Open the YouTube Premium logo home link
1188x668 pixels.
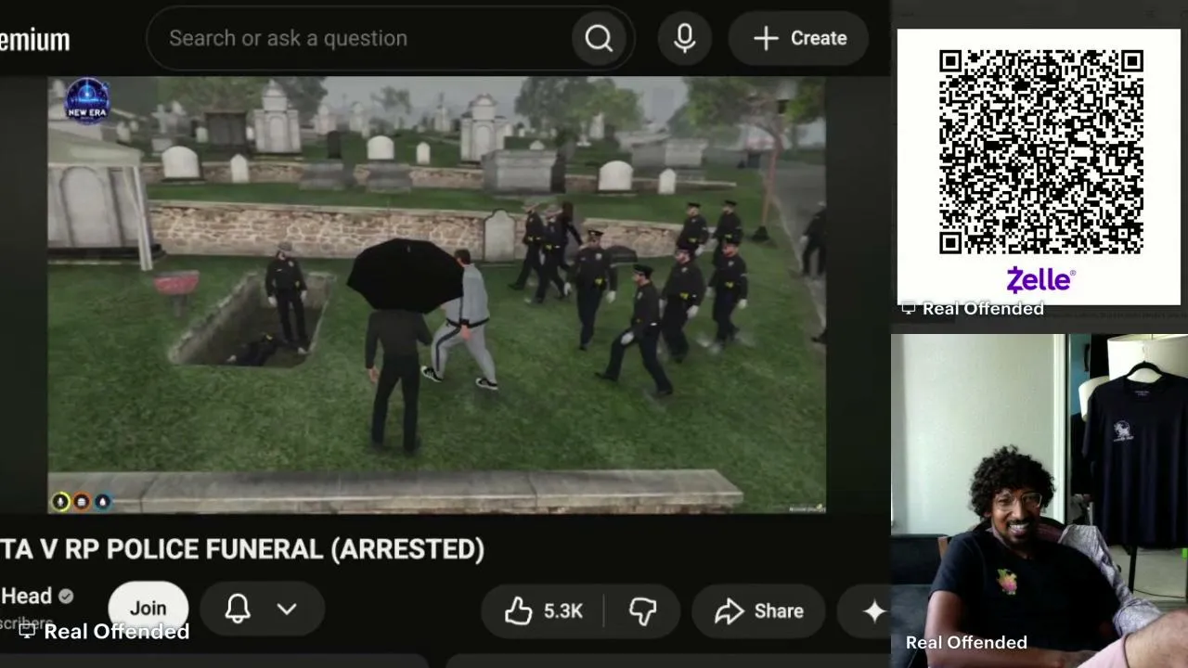tap(34, 40)
